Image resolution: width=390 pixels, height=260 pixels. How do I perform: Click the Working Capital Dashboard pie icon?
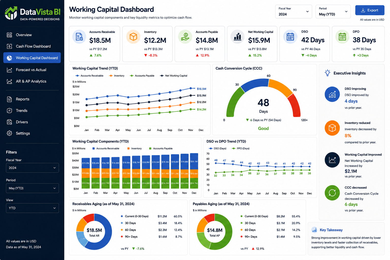(x=9, y=58)
